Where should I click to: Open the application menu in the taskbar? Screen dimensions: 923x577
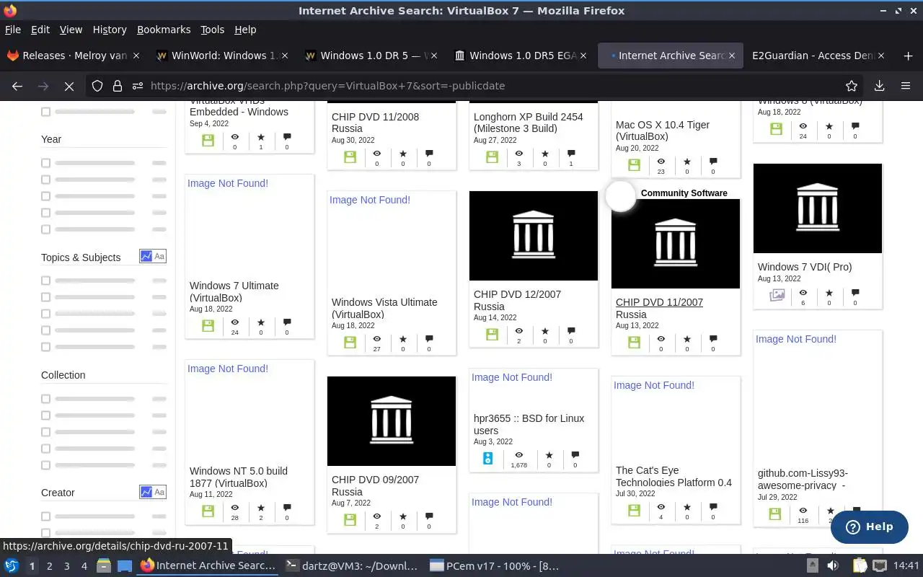[x=12, y=566]
